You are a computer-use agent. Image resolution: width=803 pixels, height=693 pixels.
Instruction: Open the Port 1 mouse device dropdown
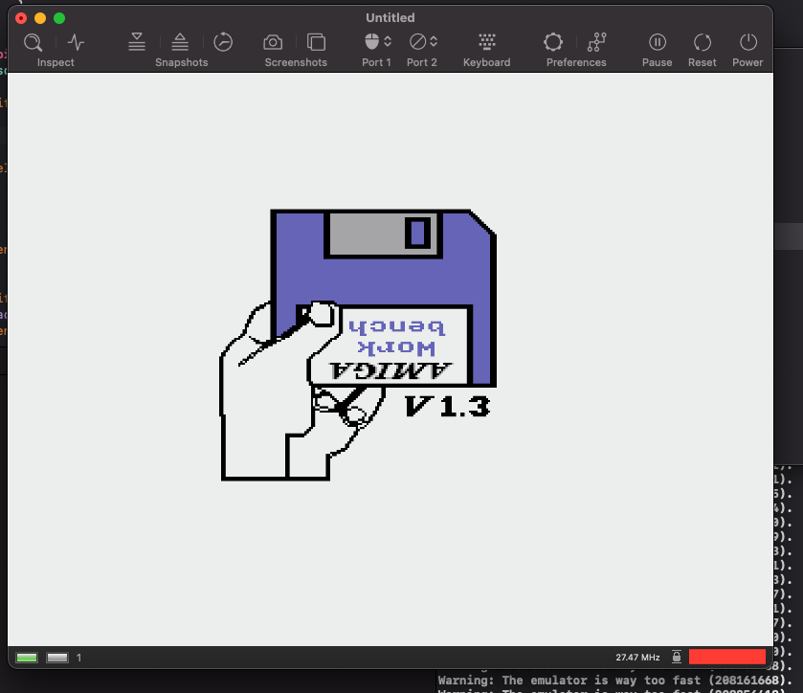pyautogui.click(x=378, y=41)
